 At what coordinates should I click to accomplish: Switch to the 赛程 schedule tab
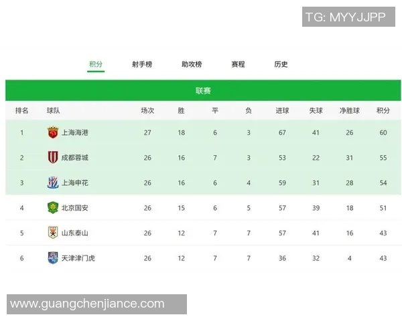click(238, 64)
